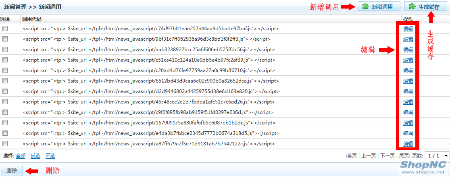Viewport: 450px width, 178px height.
Task: Deselect all using 不选 link
Action: pyautogui.click(x=50, y=155)
